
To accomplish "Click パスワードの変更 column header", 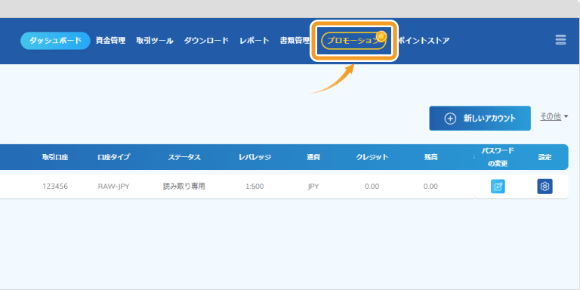I will click(498, 157).
